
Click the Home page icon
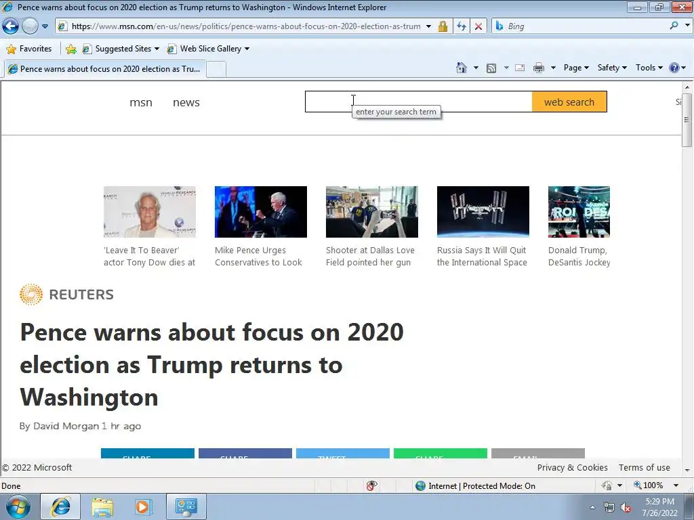coord(461,68)
